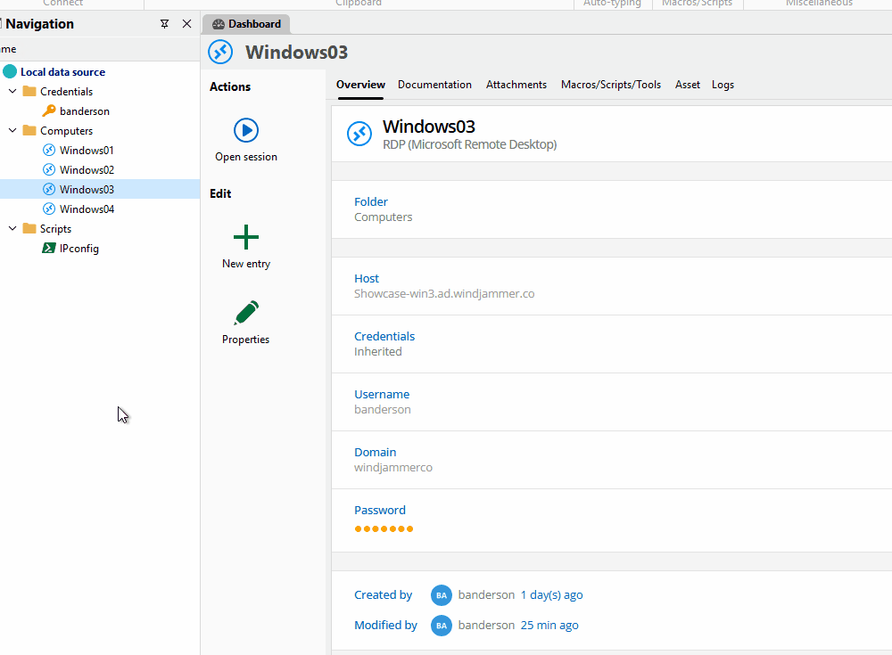892x655 pixels.
Task: Select Windows02 entry in the tree
Action: (x=87, y=170)
